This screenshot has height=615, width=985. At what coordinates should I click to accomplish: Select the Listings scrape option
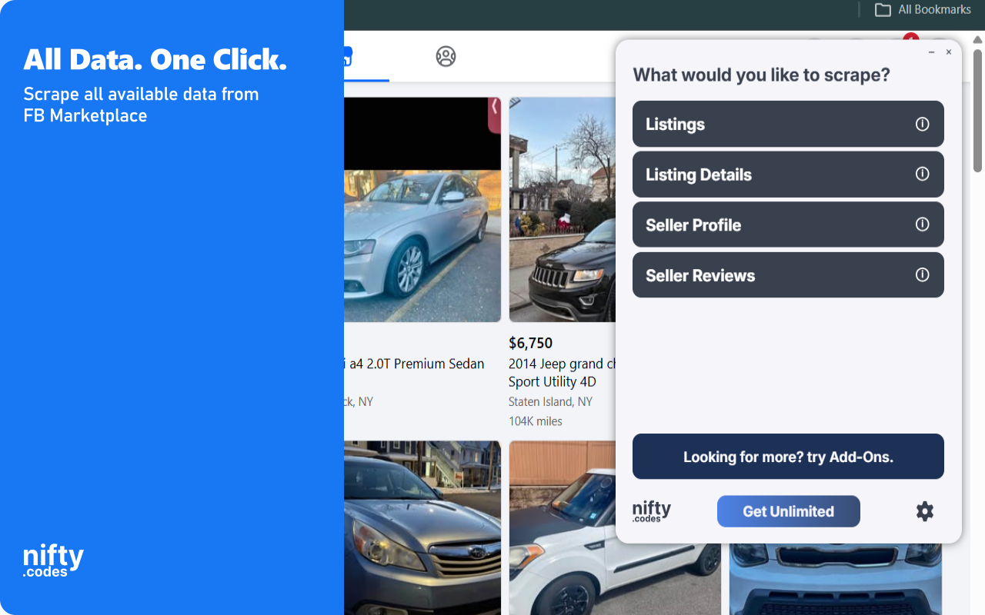click(788, 124)
